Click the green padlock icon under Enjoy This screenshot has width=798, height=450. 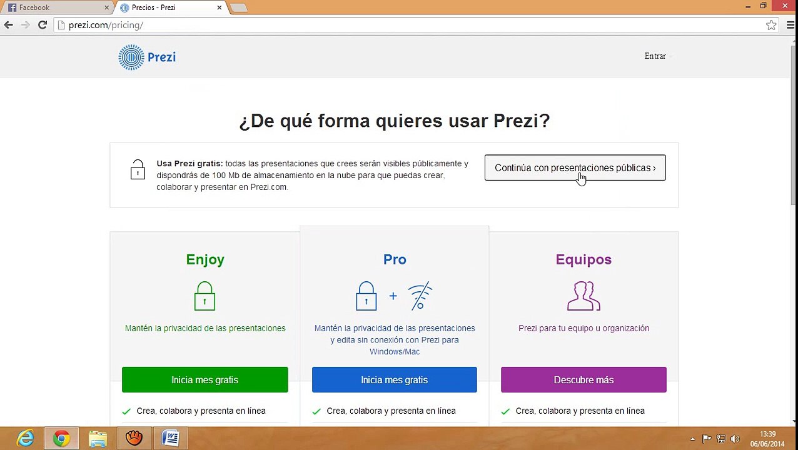[x=205, y=296]
